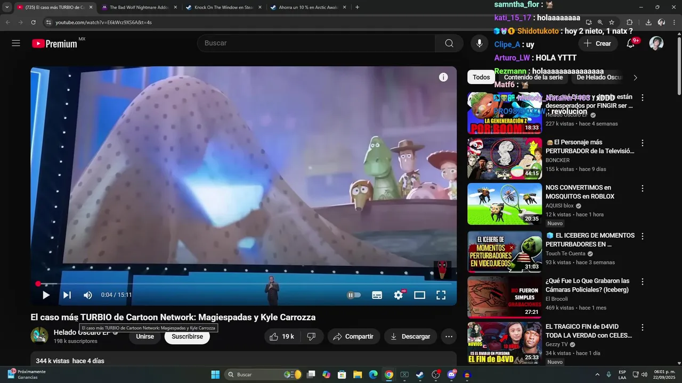The width and height of the screenshot is (682, 383).
Task: Select the Contenido de la serie chip
Action: coord(533,77)
